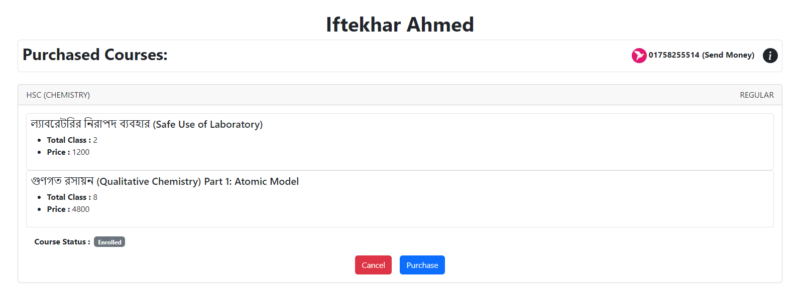This screenshot has height=294, width=800.
Task: Click the Course Status label
Action: (x=62, y=241)
